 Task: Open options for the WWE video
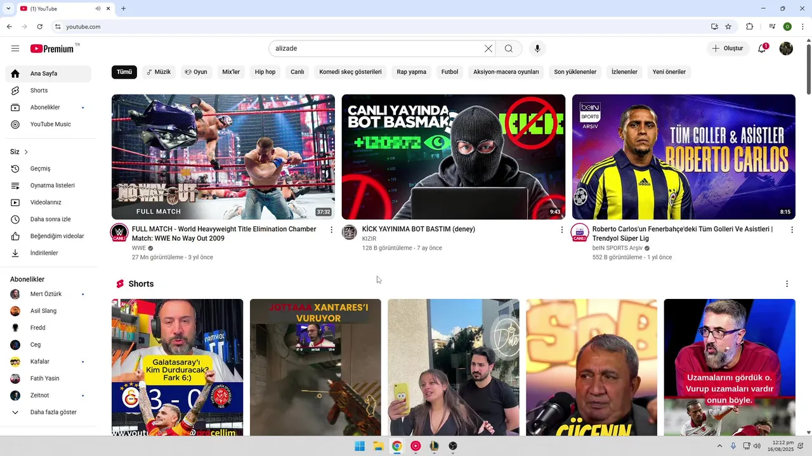pos(331,230)
